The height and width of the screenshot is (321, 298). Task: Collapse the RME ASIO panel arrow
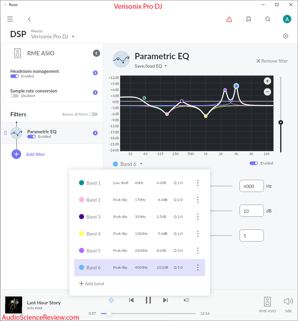(96, 53)
